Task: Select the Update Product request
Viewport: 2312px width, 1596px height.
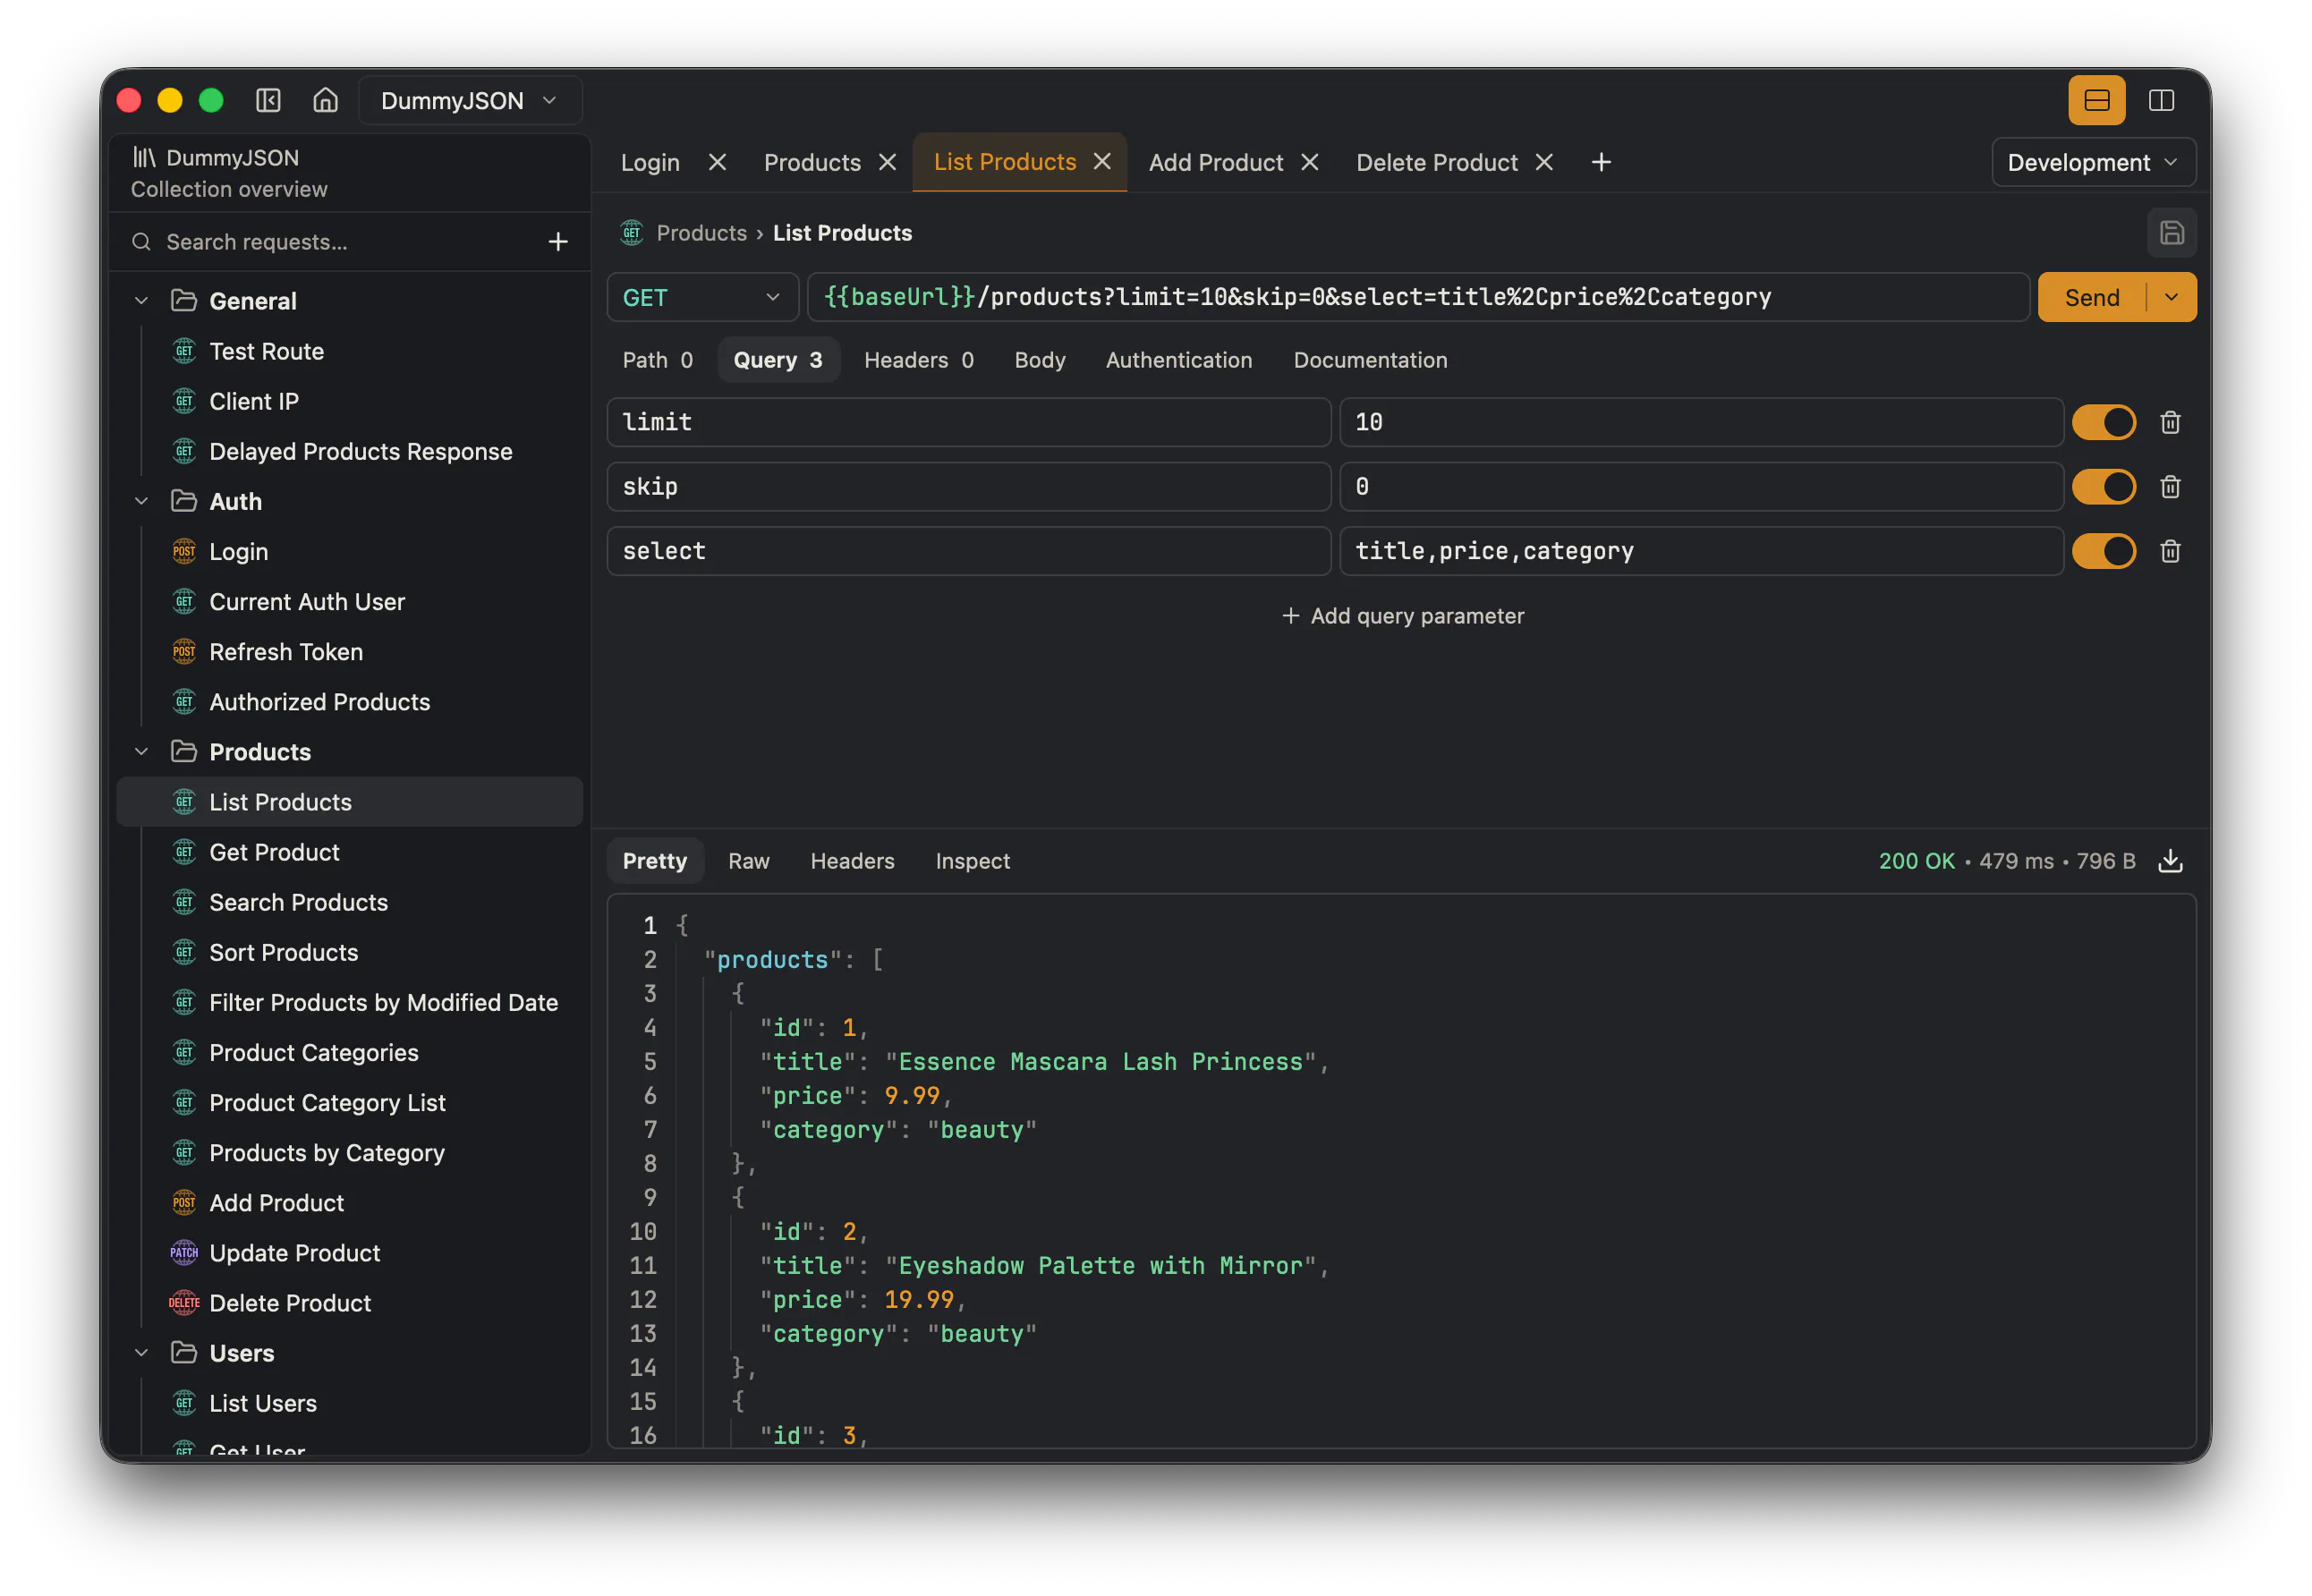Action: [x=350, y=1253]
